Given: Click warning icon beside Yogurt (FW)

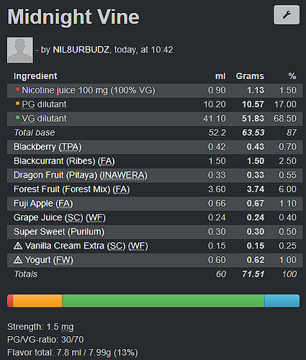Looking at the screenshot, I should point(18,260).
